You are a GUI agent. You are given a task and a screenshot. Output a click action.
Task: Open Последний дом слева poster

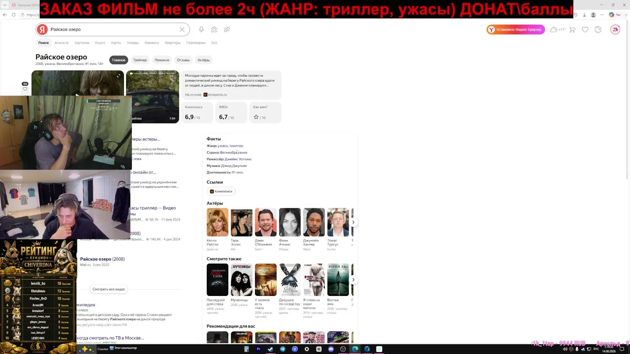pyautogui.click(x=218, y=280)
